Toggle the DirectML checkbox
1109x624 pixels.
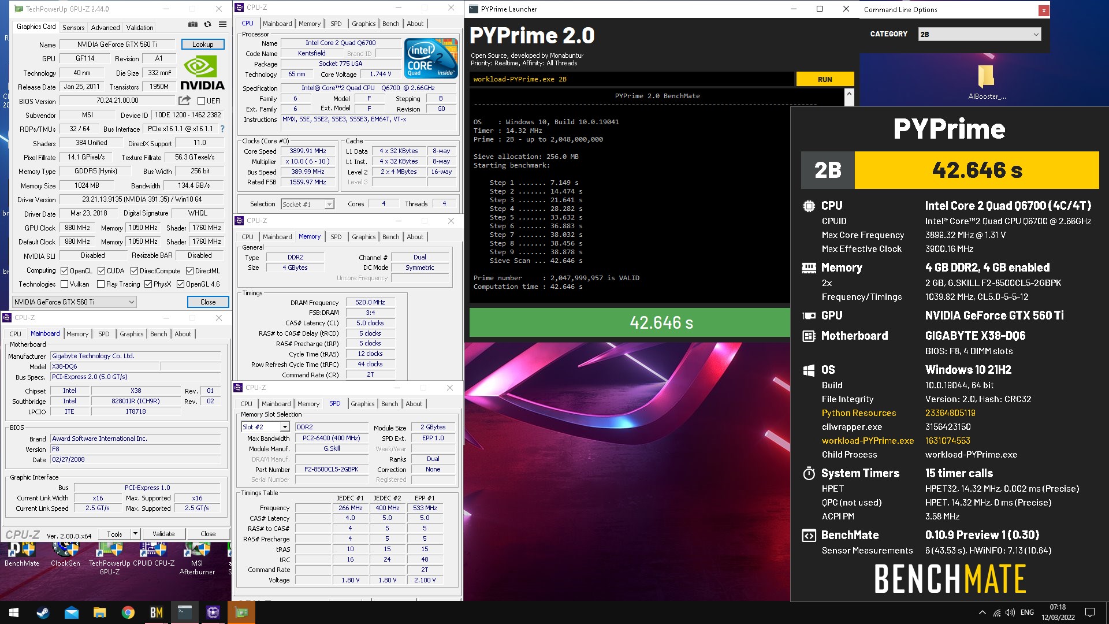[x=189, y=270]
